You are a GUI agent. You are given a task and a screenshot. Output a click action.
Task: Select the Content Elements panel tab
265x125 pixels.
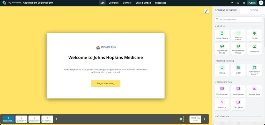coord(226,10)
